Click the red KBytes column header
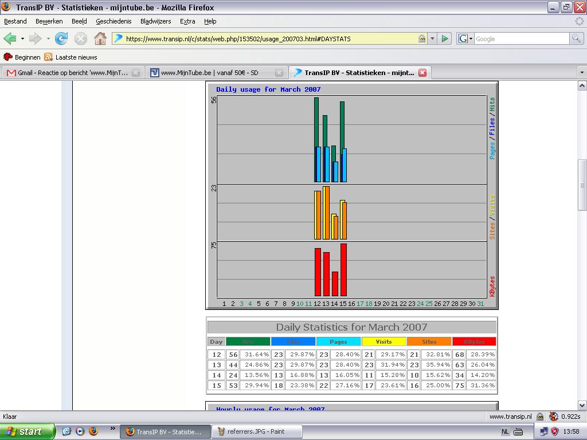Image resolution: width=587 pixels, height=440 pixels. click(x=474, y=341)
